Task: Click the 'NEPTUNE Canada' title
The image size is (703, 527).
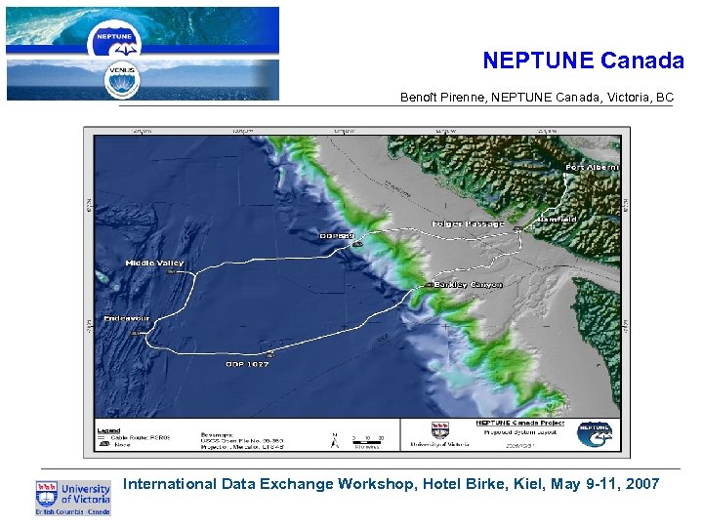Action: click(x=583, y=61)
